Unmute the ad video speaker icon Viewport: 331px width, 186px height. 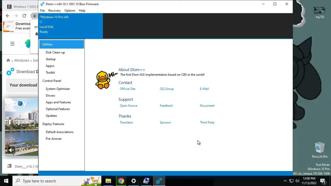tap(11, 150)
